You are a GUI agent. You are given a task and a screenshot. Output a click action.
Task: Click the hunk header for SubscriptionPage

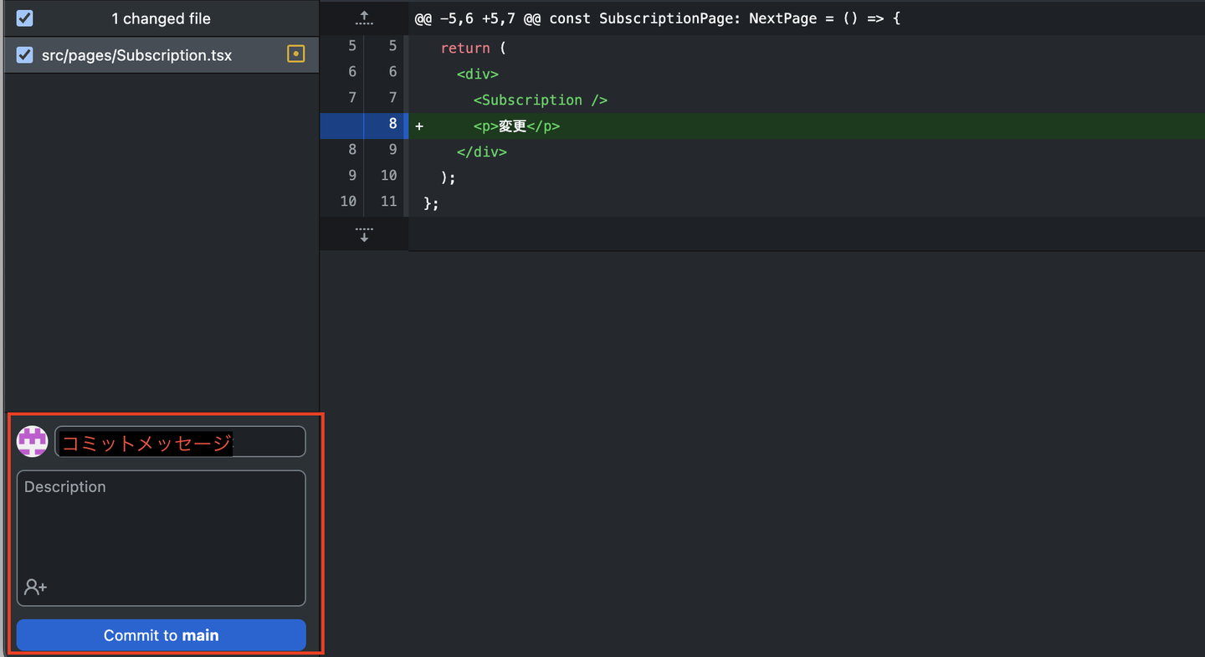[x=657, y=18]
